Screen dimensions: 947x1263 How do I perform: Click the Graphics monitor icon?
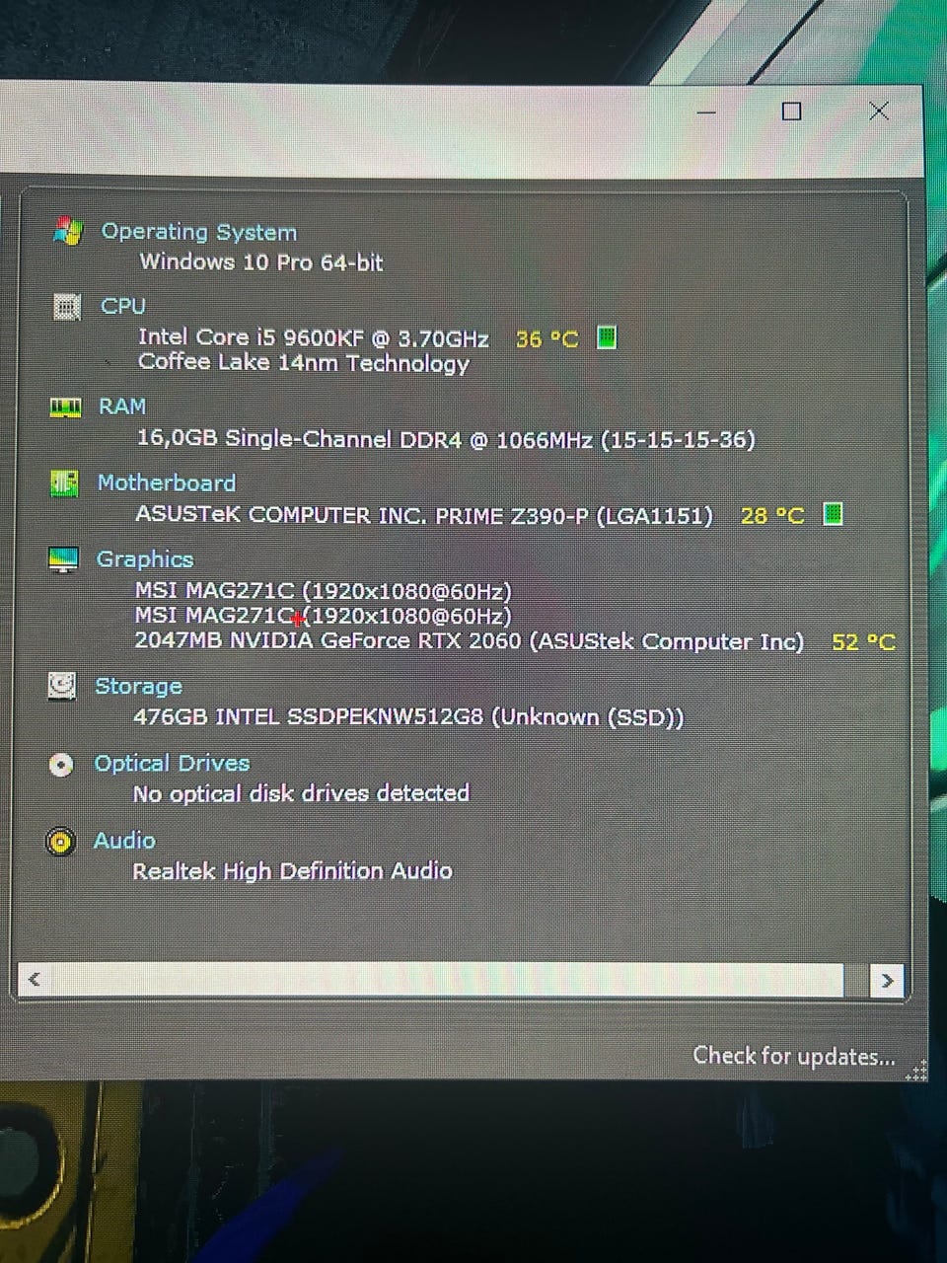pyautogui.click(x=63, y=559)
